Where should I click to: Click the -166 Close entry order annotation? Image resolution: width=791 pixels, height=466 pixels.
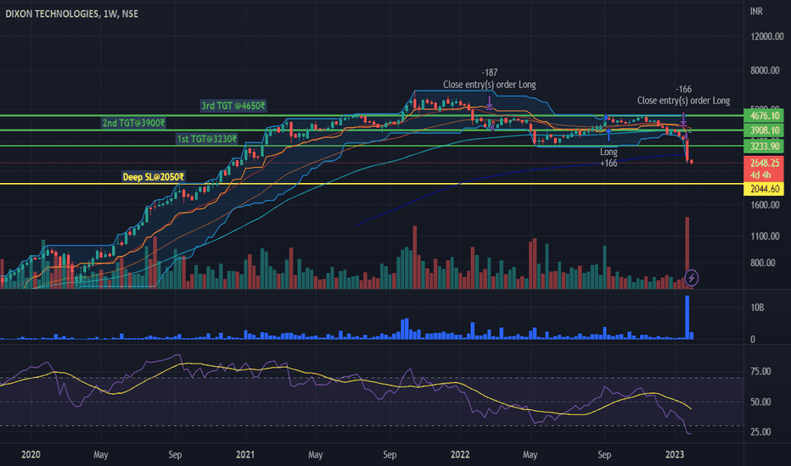point(683,95)
